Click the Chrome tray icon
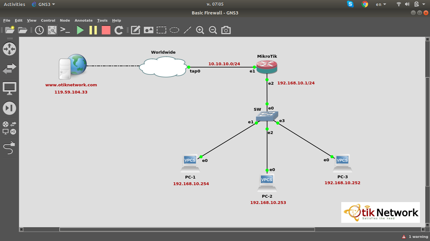This screenshot has height=241, width=430. coord(365,4)
